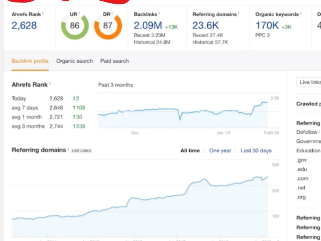Viewport: 321px width, 241px height.
Task: Click the 23.6K referring domains value
Action: click(205, 26)
